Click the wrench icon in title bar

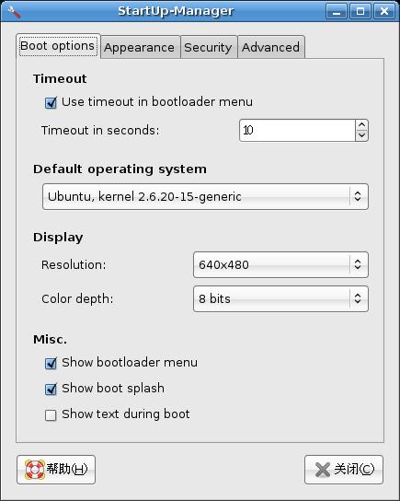coord(14,12)
